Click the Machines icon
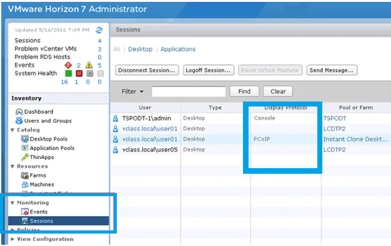 click(x=25, y=184)
